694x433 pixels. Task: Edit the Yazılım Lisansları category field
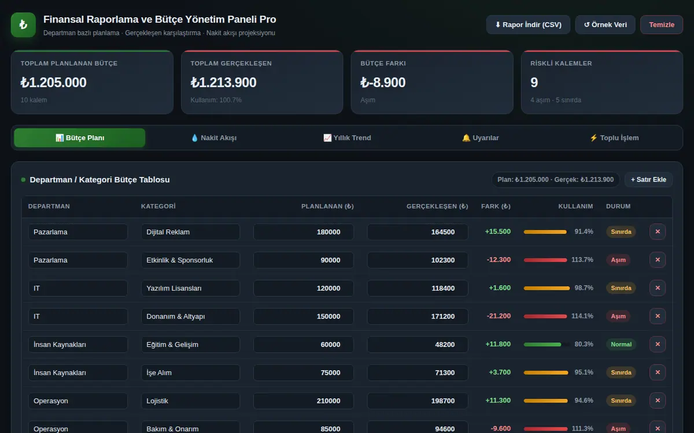190,288
